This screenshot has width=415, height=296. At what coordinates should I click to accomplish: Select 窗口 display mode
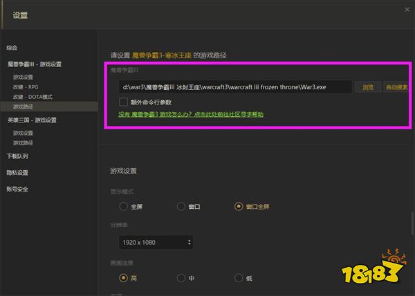(x=181, y=206)
